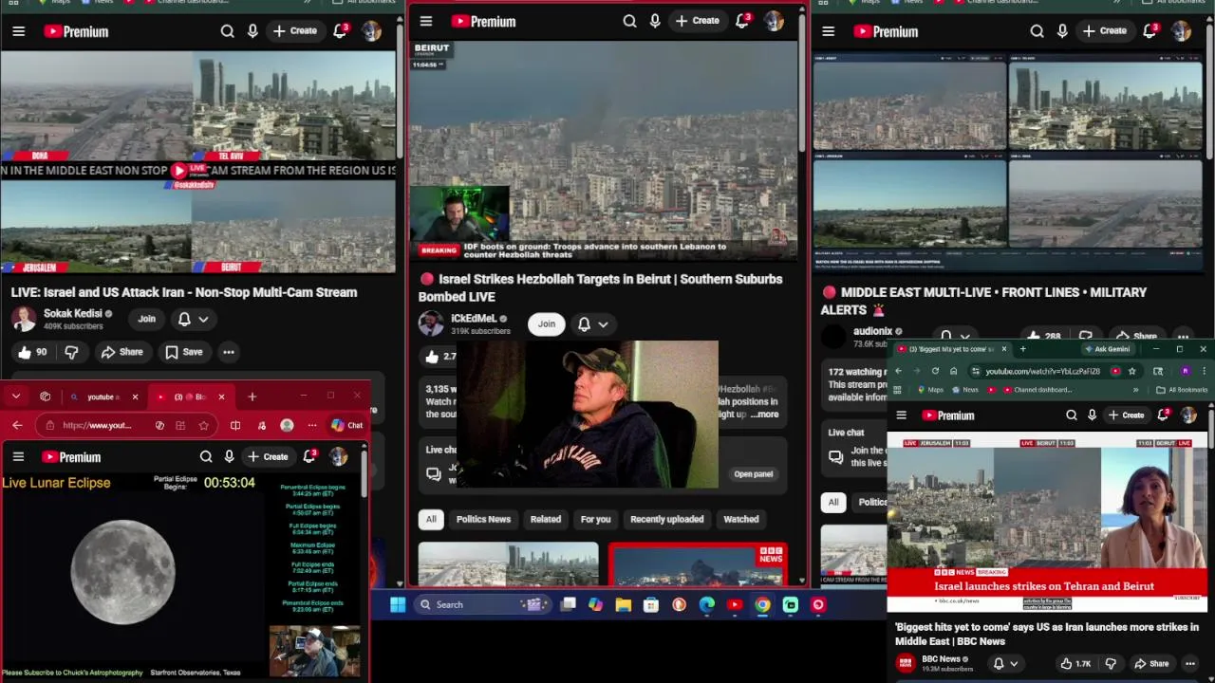Join the Sokak Kedisi channel

pos(146,319)
